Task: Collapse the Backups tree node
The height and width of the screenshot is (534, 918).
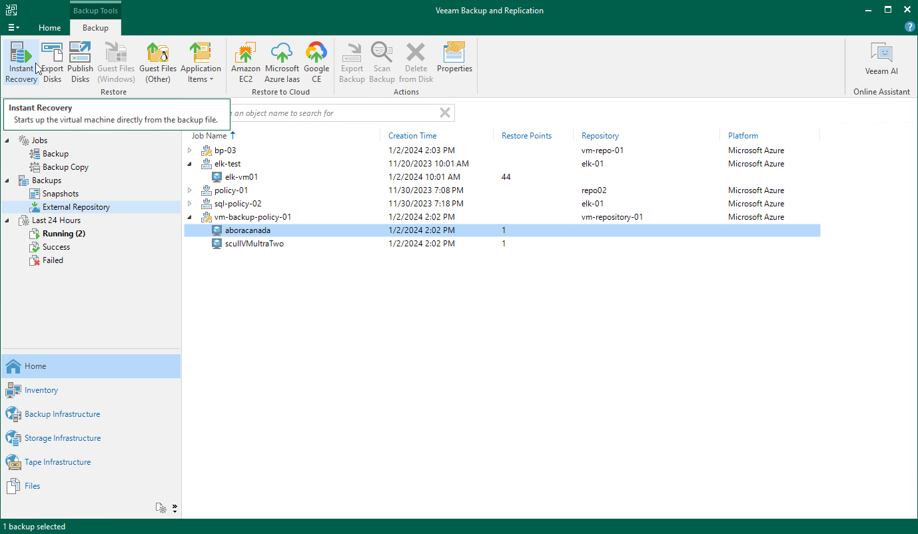Action: (x=8, y=180)
